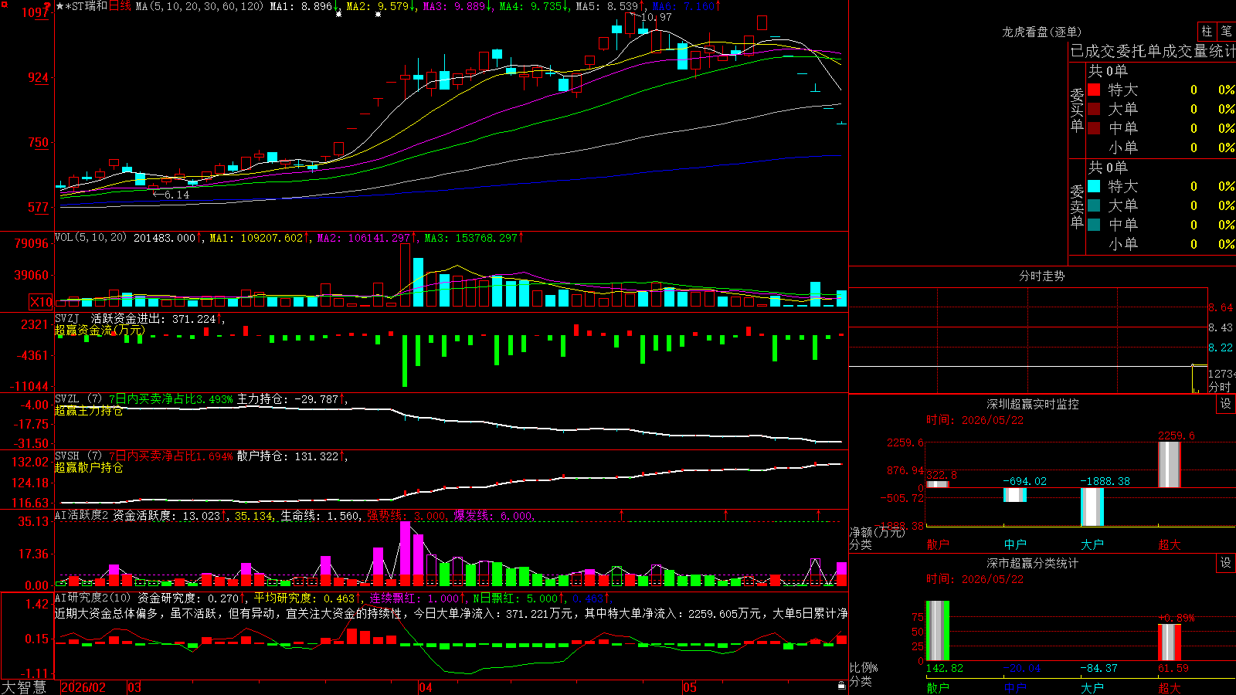Image resolution: width=1236 pixels, height=695 pixels.
Task: Select the SVZJ indicator label
Action: (x=67, y=318)
